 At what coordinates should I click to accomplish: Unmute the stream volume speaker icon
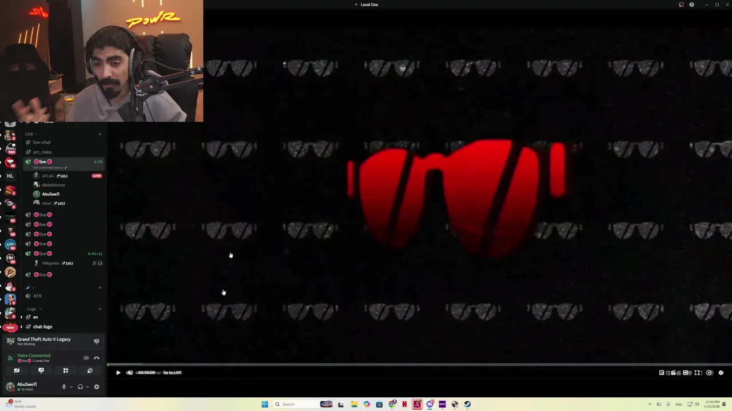point(129,373)
